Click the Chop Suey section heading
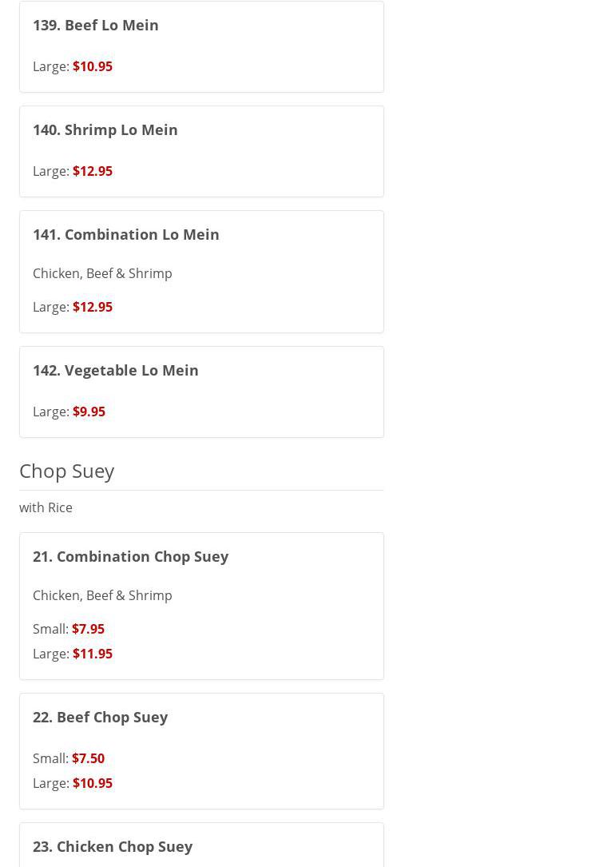Screen dimensions: 615x867 (67, 471)
